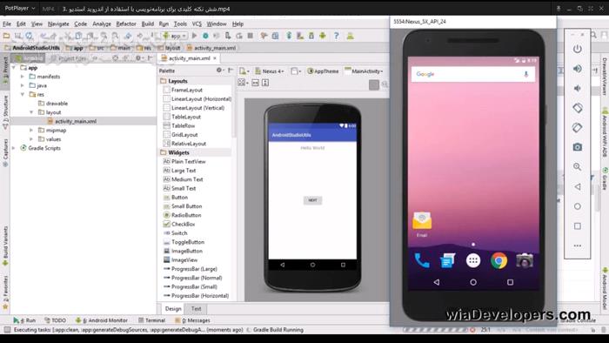Image resolution: width=609 pixels, height=343 pixels.
Task: Click the Open folder icon in main toolbar
Action: [x=7, y=36]
